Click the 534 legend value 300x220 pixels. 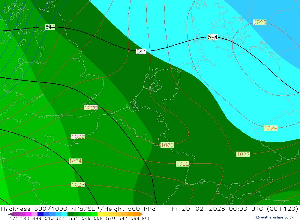73,218
